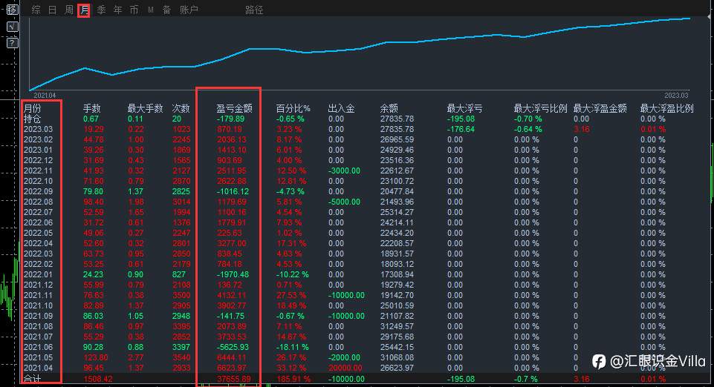This screenshot has height=387, width=714.
Task: Open the ? help icon
Action: pos(13,43)
